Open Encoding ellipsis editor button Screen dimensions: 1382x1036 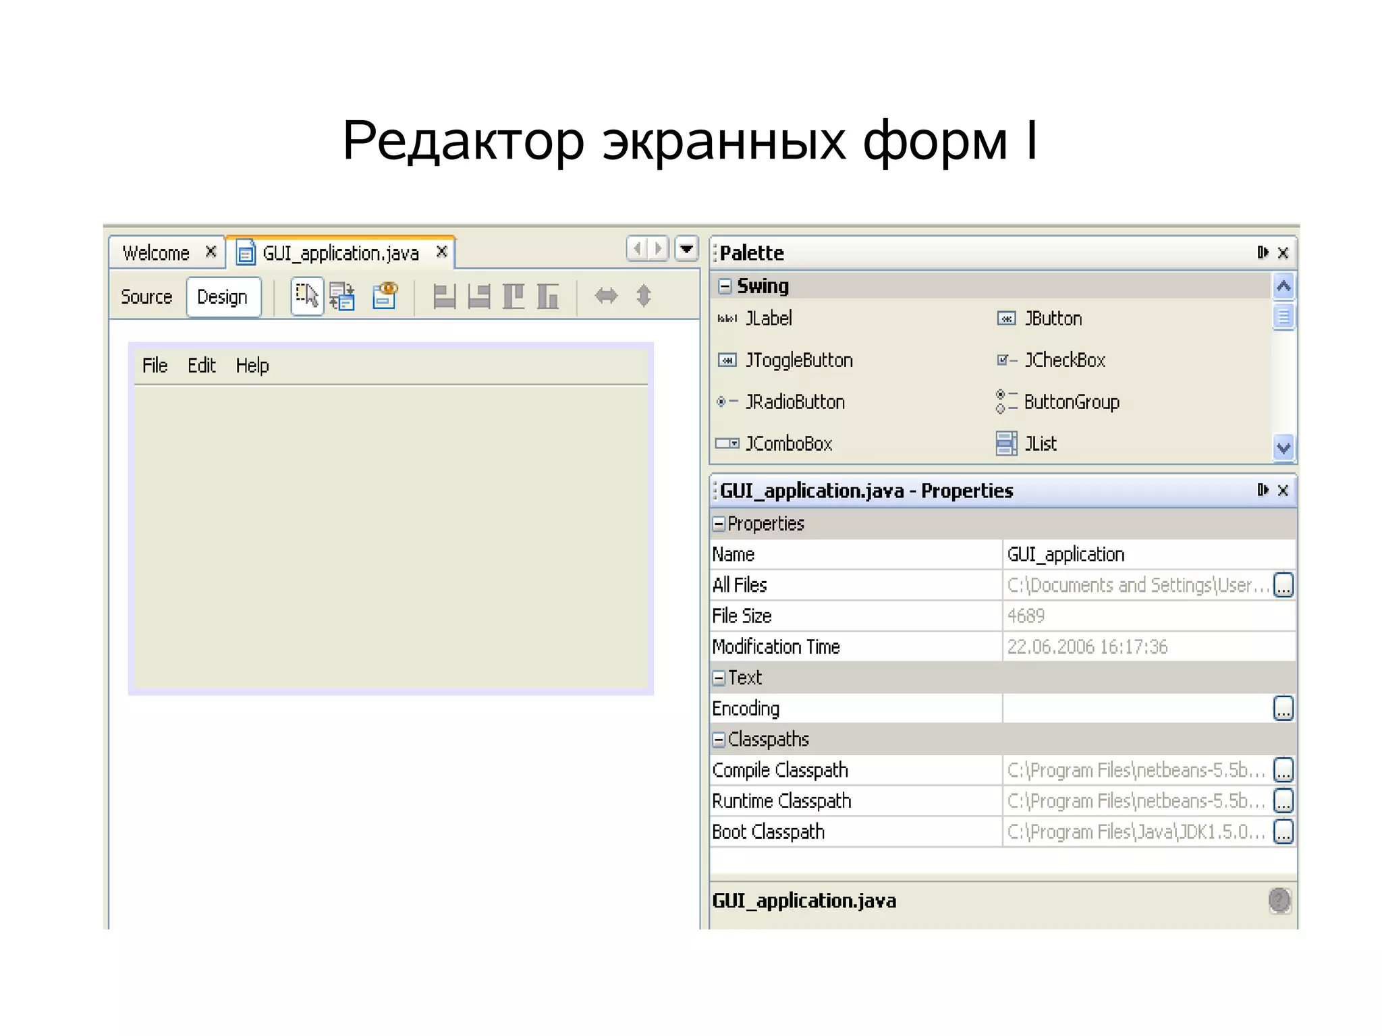[x=1283, y=708]
